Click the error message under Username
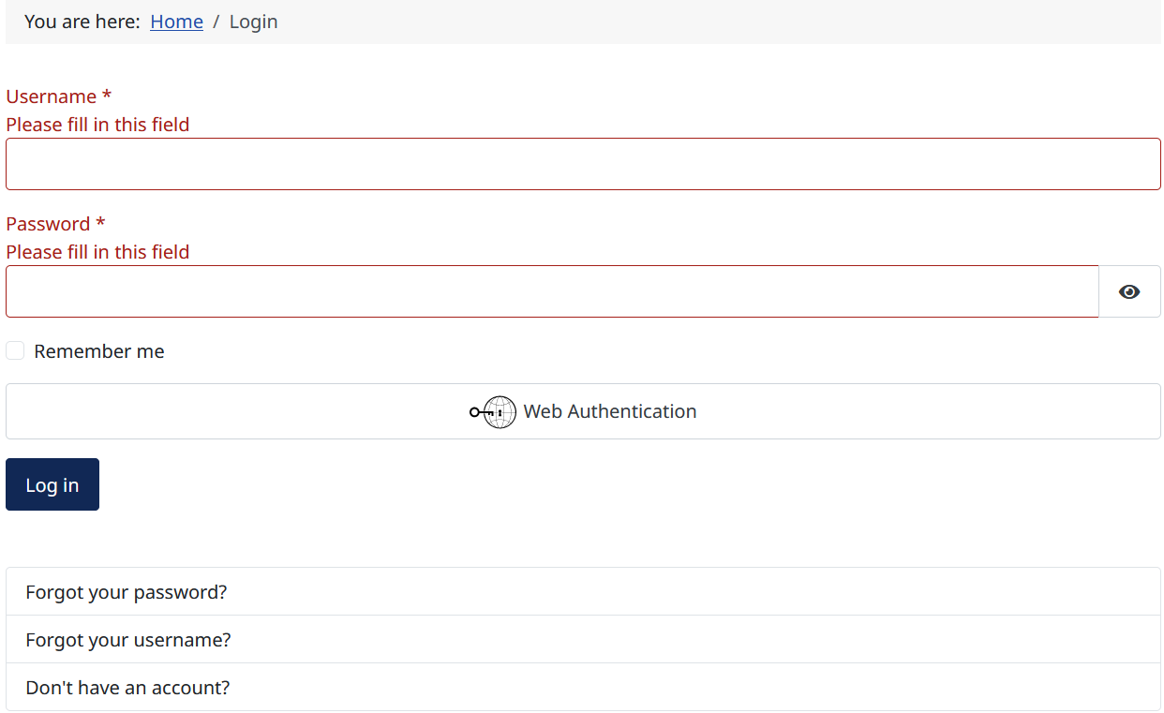This screenshot has height=713, width=1164. 97,125
